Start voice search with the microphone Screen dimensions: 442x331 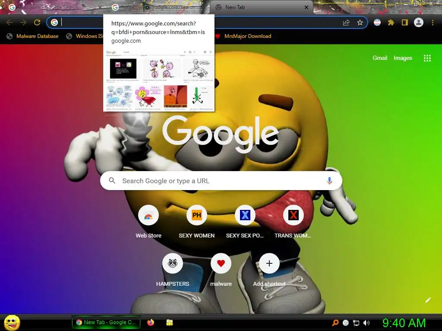[329, 181]
